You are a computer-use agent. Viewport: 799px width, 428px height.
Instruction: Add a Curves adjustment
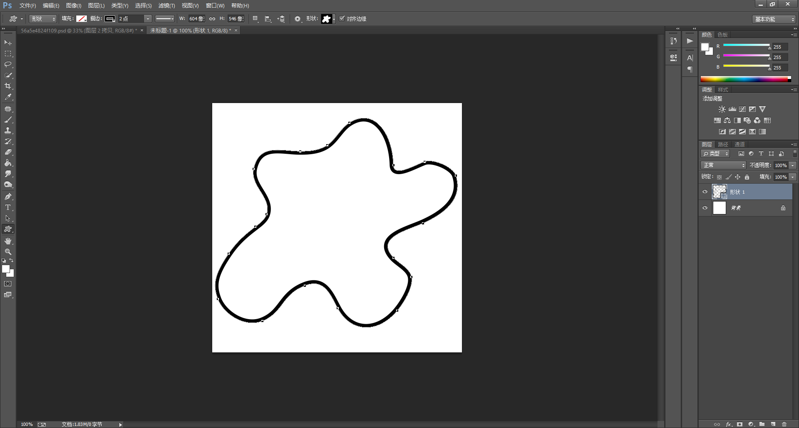point(742,109)
